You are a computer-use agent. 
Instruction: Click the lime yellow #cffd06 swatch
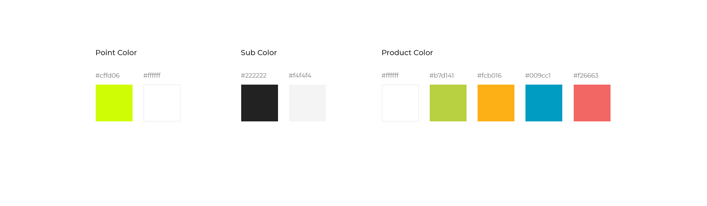tap(114, 103)
